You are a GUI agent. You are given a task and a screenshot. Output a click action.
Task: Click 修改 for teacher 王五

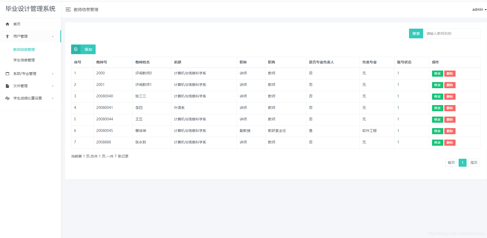pyautogui.click(x=437, y=120)
